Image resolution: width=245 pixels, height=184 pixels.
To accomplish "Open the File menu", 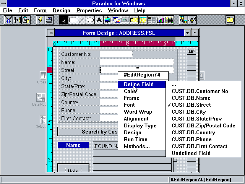I will coord(8,11).
